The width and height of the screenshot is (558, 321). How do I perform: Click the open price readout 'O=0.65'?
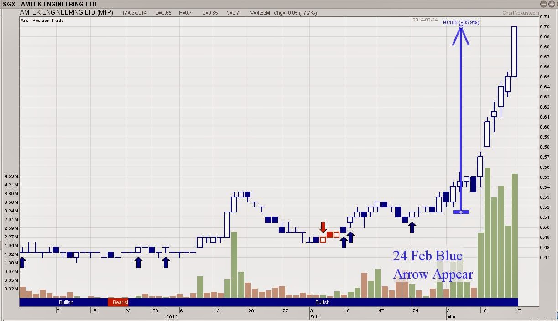point(163,13)
